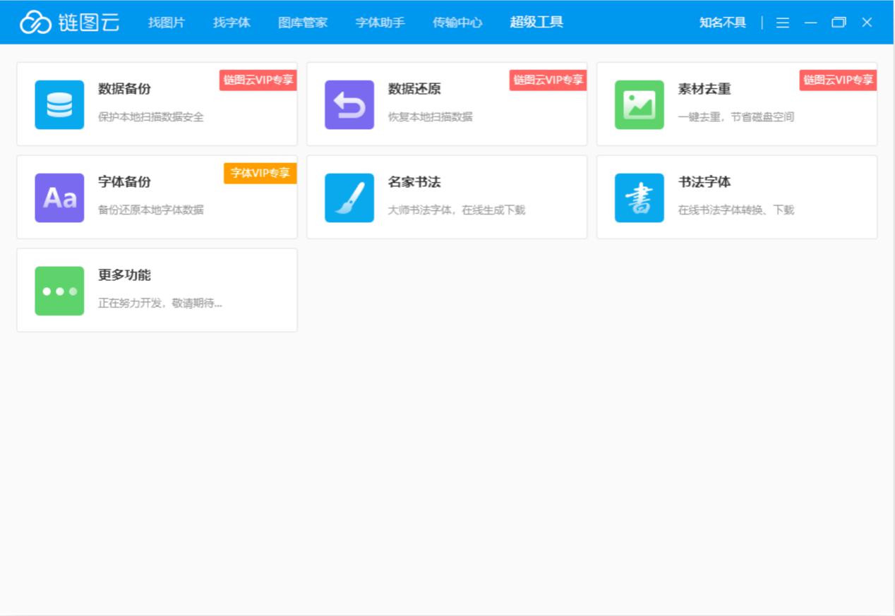Click the 字体备份 Aa icon
This screenshot has height=616, width=895.
coord(59,198)
